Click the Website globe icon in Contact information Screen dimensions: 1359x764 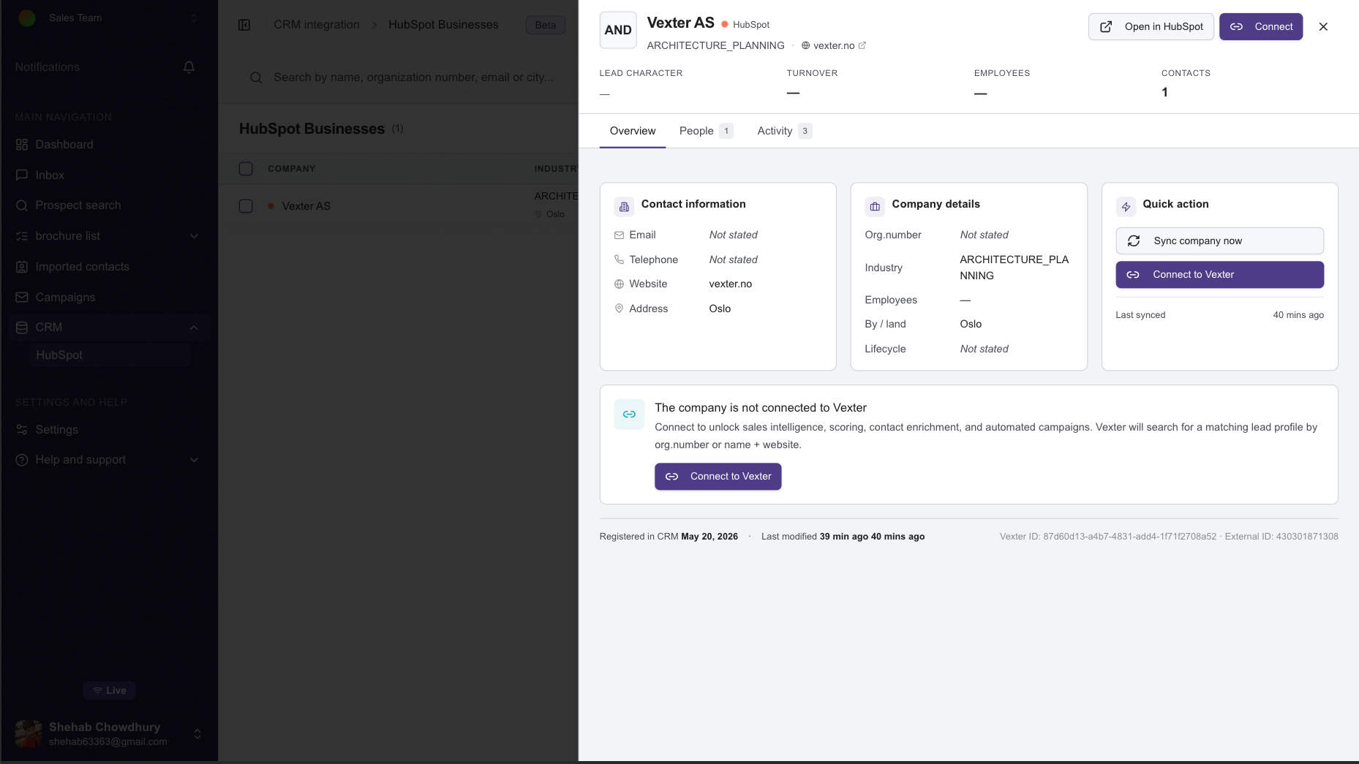[619, 284]
